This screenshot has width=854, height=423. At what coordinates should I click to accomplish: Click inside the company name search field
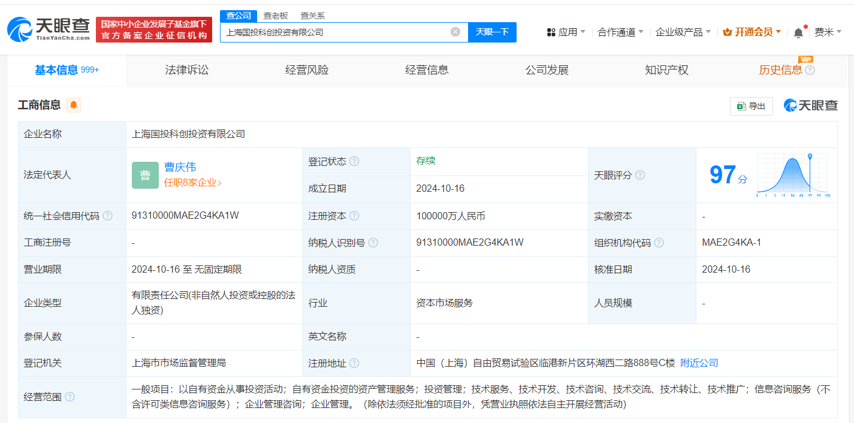[336, 32]
